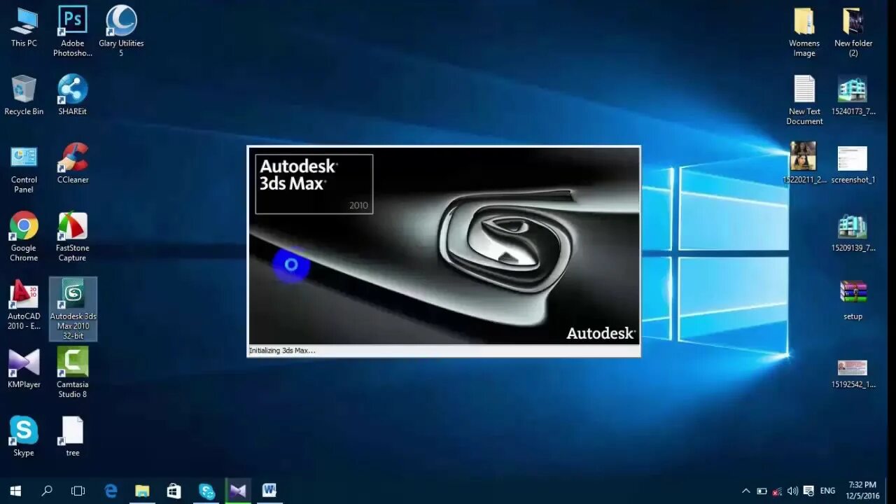Select the setup WinRAR archive icon

coord(853,300)
